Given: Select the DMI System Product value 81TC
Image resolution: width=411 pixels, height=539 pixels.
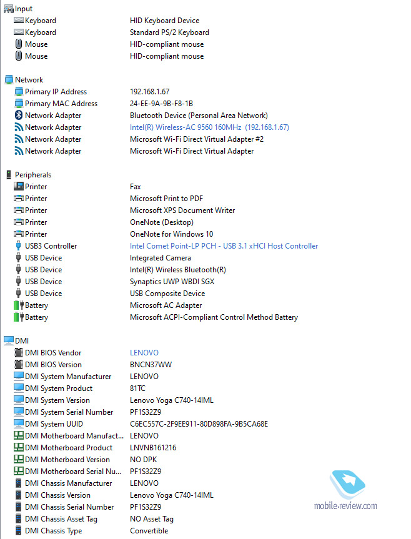Looking at the screenshot, I should [x=137, y=388].
